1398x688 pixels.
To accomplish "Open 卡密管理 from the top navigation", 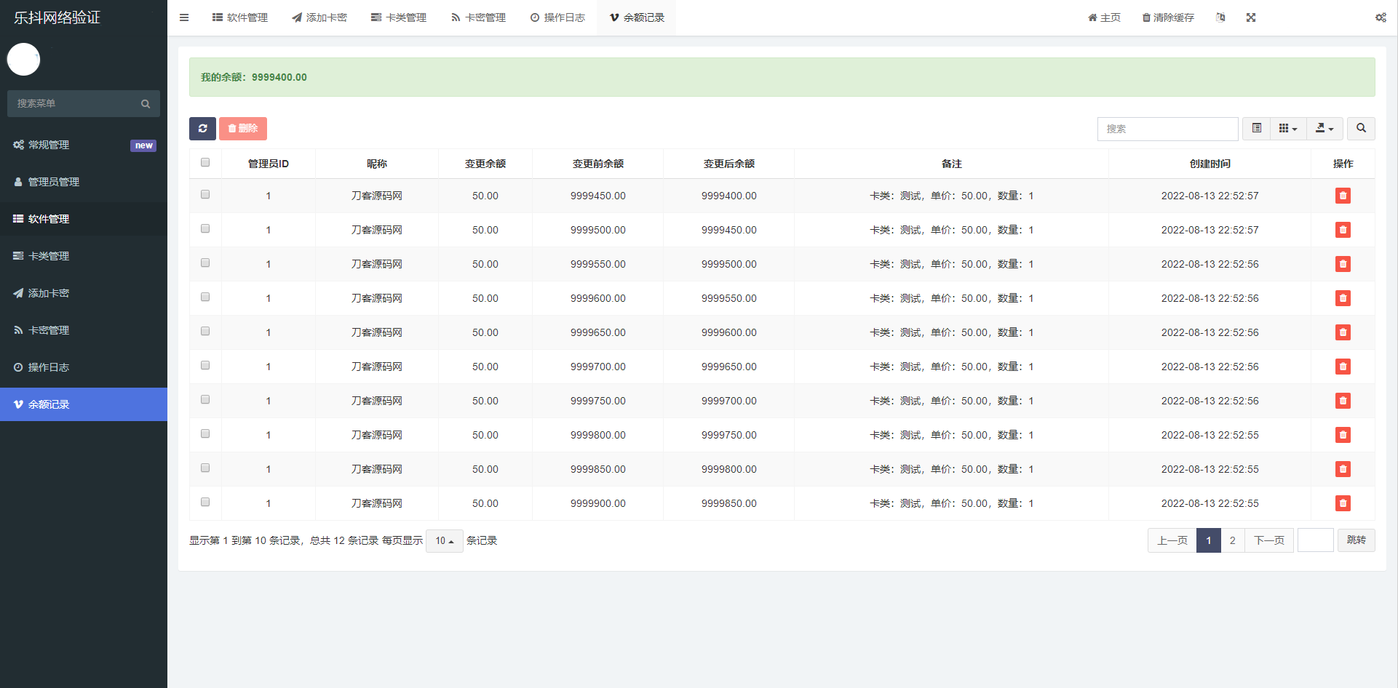I will 477,17.
